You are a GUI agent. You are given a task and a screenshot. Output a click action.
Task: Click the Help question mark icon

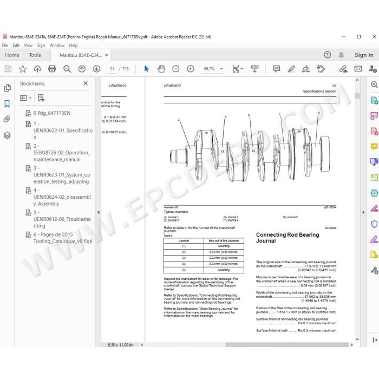click(x=327, y=55)
